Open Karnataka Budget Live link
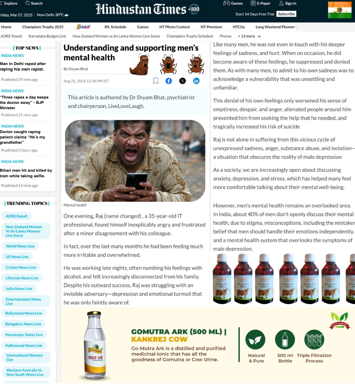The width and height of the screenshot is (355, 384). [x=47, y=36]
